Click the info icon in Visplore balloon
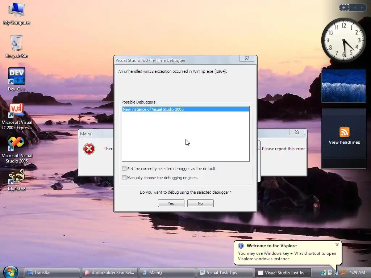This screenshot has height=278, width=371. (x=241, y=246)
